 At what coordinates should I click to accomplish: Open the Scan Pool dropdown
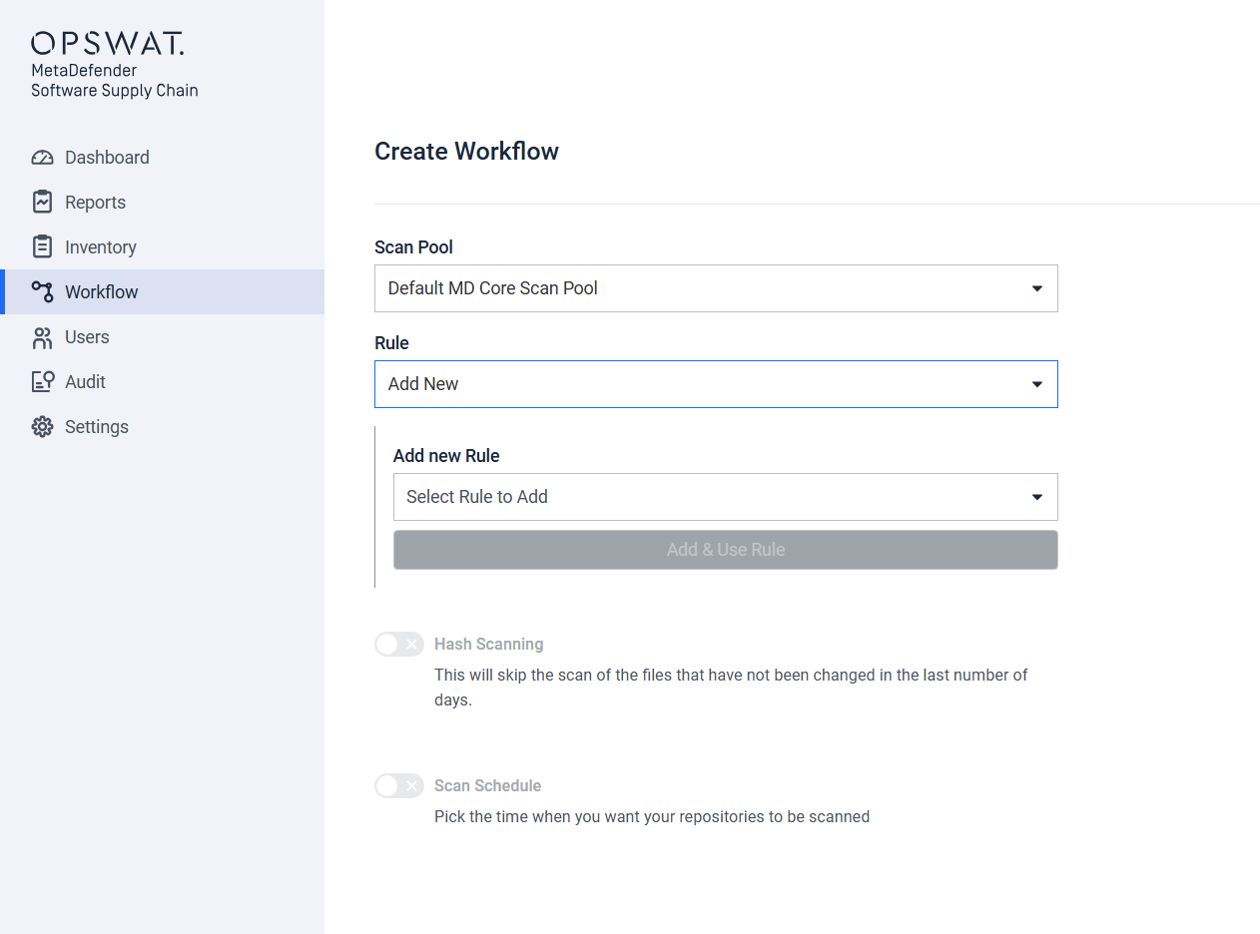pos(716,288)
